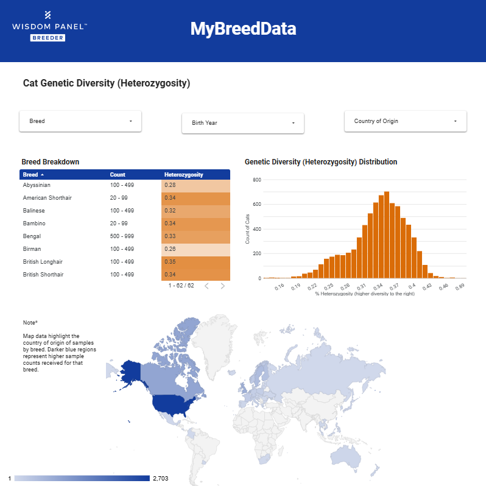Click the Breed Breakdown table title

(x=50, y=162)
